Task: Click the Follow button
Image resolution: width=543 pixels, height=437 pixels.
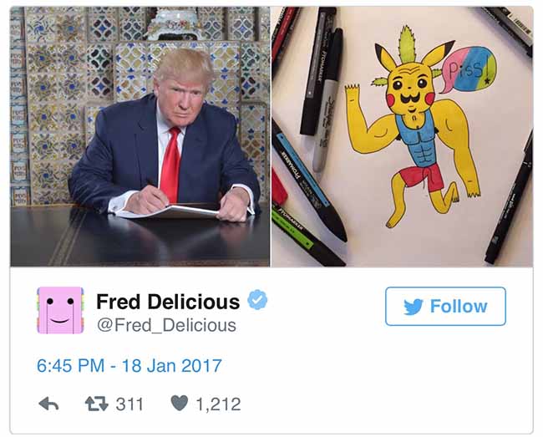Action: pyautogui.click(x=445, y=307)
